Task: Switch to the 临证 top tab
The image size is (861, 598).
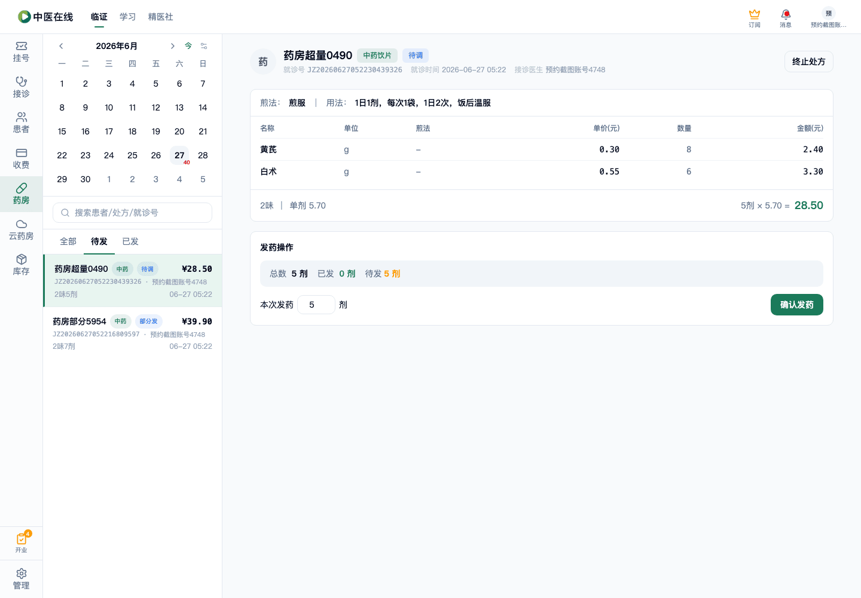Action: pos(99,17)
